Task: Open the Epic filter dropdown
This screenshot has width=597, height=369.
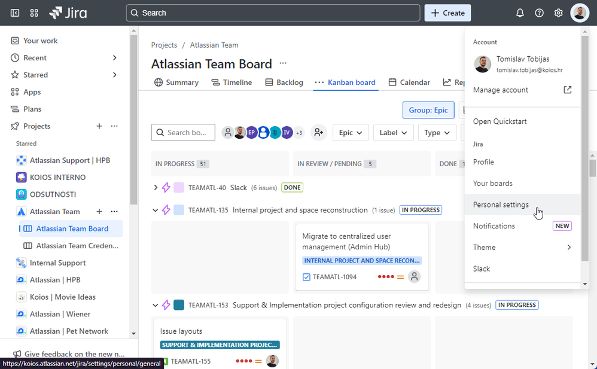Action: [x=351, y=133]
